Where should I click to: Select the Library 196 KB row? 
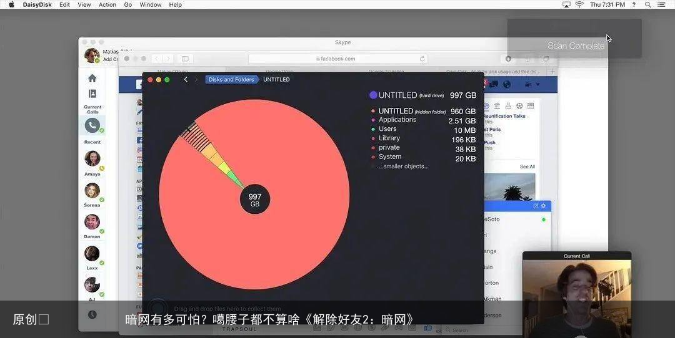point(423,138)
